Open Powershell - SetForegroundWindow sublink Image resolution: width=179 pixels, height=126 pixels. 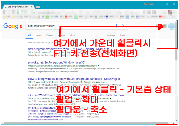pos(42,111)
